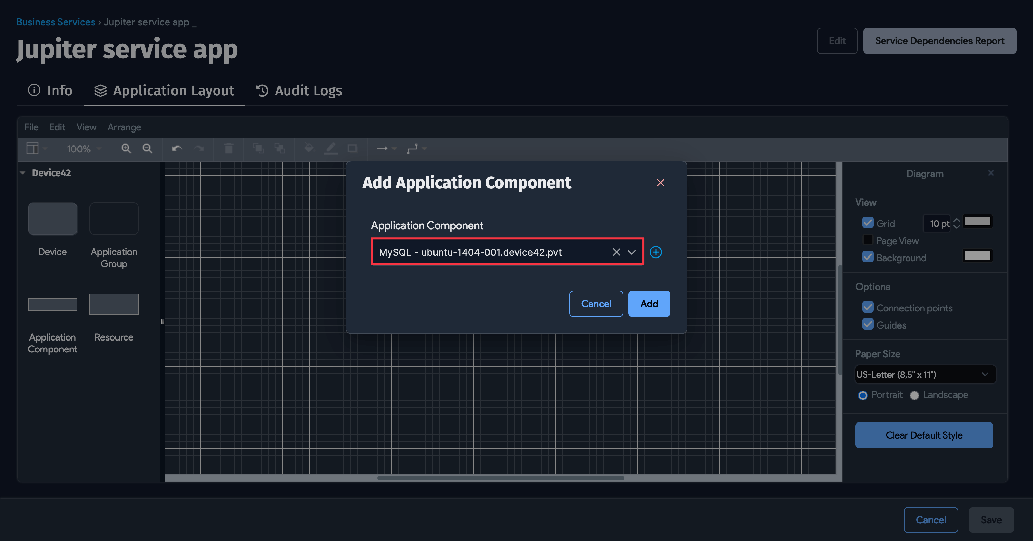Open the Paper Size dropdown
This screenshot has height=541, width=1033.
pos(925,374)
